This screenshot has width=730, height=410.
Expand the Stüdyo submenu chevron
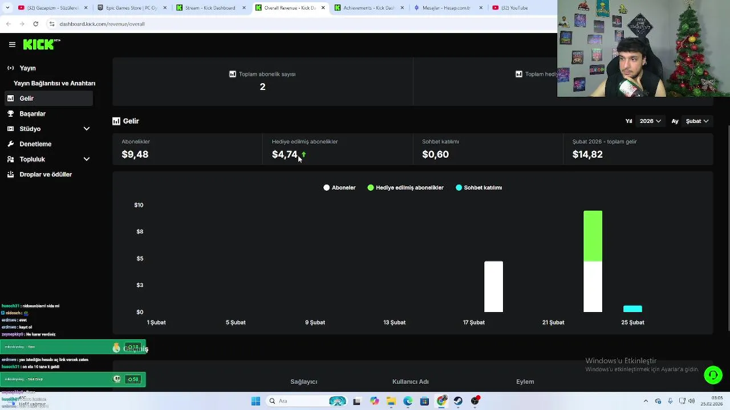pyautogui.click(x=87, y=129)
